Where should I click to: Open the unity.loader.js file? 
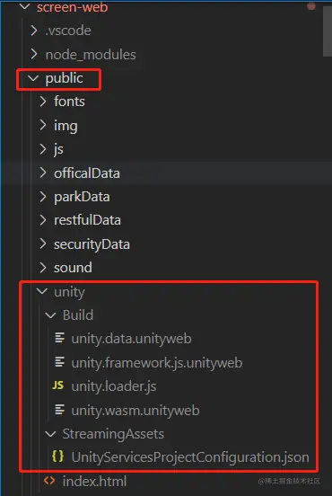(x=114, y=386)
